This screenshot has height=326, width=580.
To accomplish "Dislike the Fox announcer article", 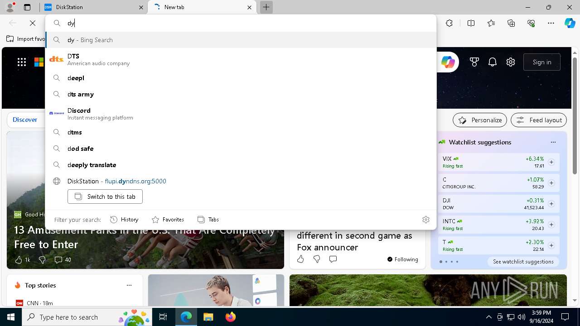I will tap(317, 259).
